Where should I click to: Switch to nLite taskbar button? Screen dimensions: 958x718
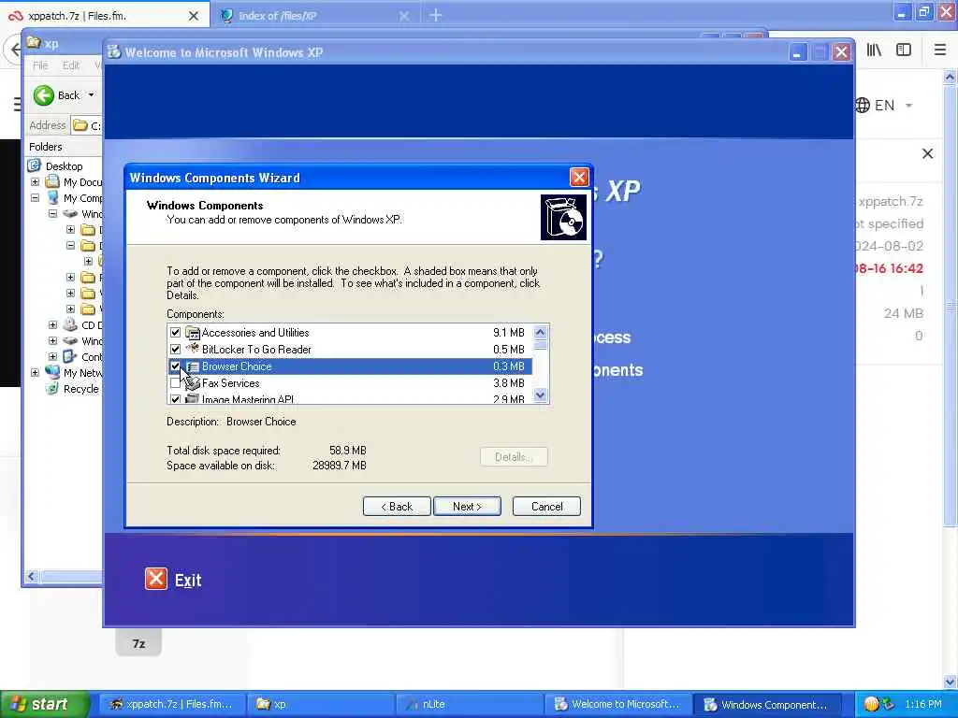[x=469, y=704]
